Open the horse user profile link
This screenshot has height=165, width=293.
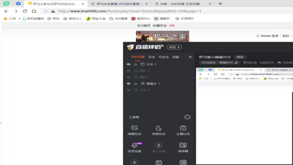pos(265,36)
